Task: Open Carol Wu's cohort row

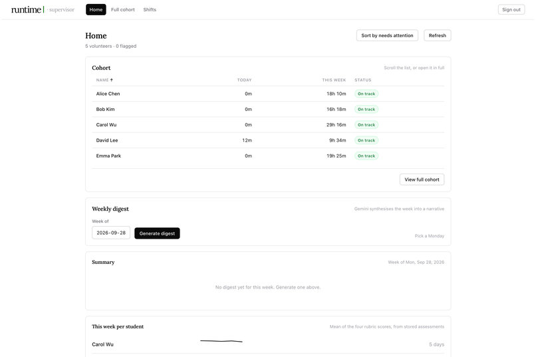Action: coord(268,125)
